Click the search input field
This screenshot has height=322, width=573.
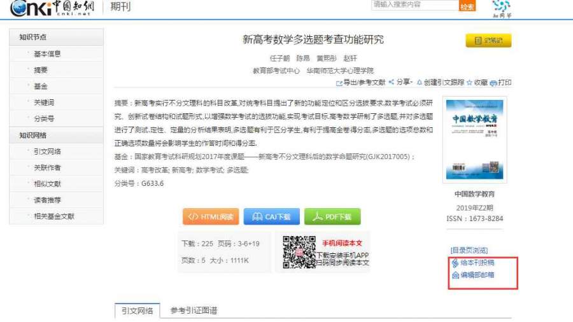pos(414,5)
